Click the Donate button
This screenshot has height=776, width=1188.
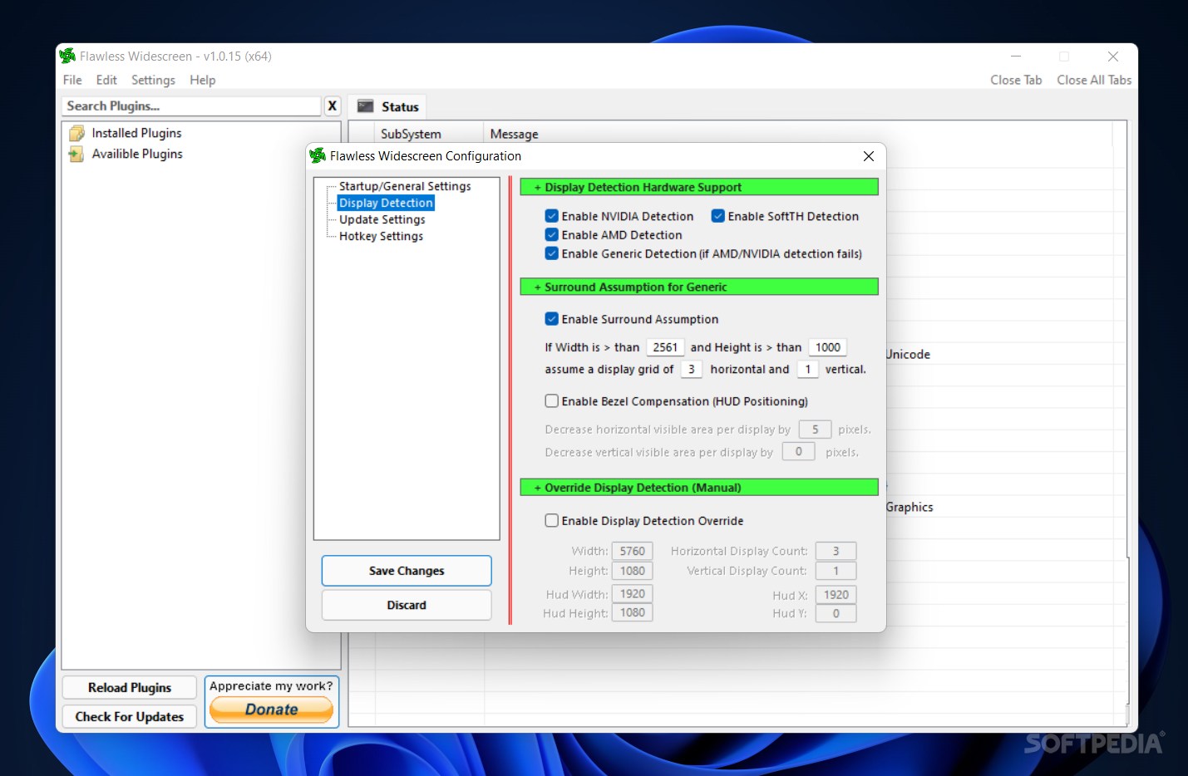coord(272,710)
